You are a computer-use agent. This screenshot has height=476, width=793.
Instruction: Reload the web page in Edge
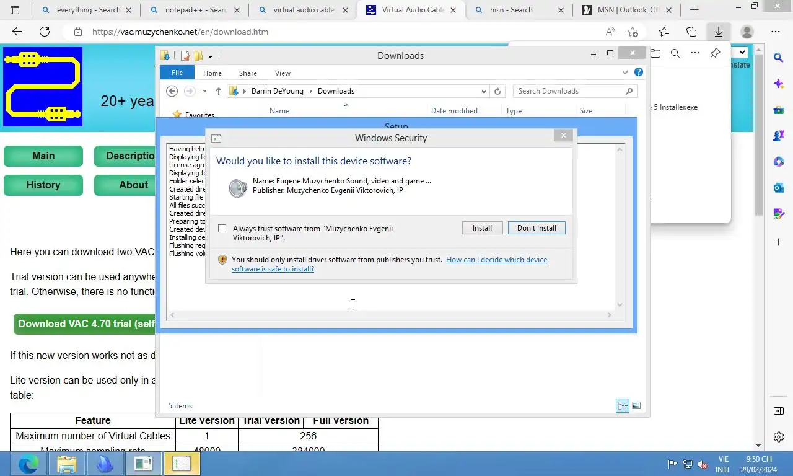(x=45, y=32)
